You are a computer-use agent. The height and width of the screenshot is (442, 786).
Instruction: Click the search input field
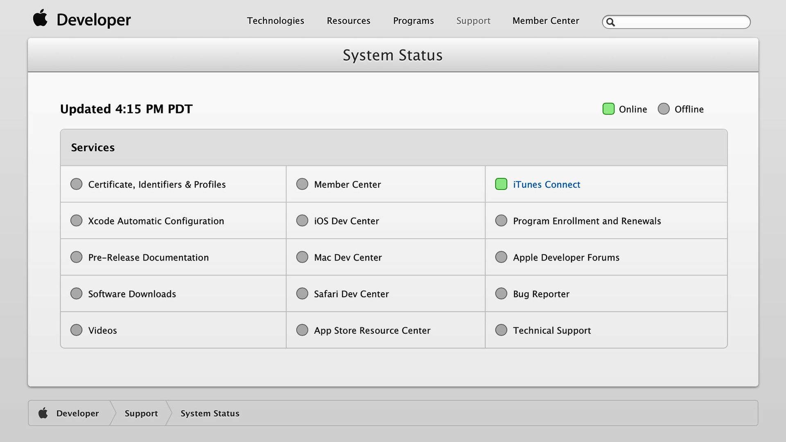tap(676, 22)
